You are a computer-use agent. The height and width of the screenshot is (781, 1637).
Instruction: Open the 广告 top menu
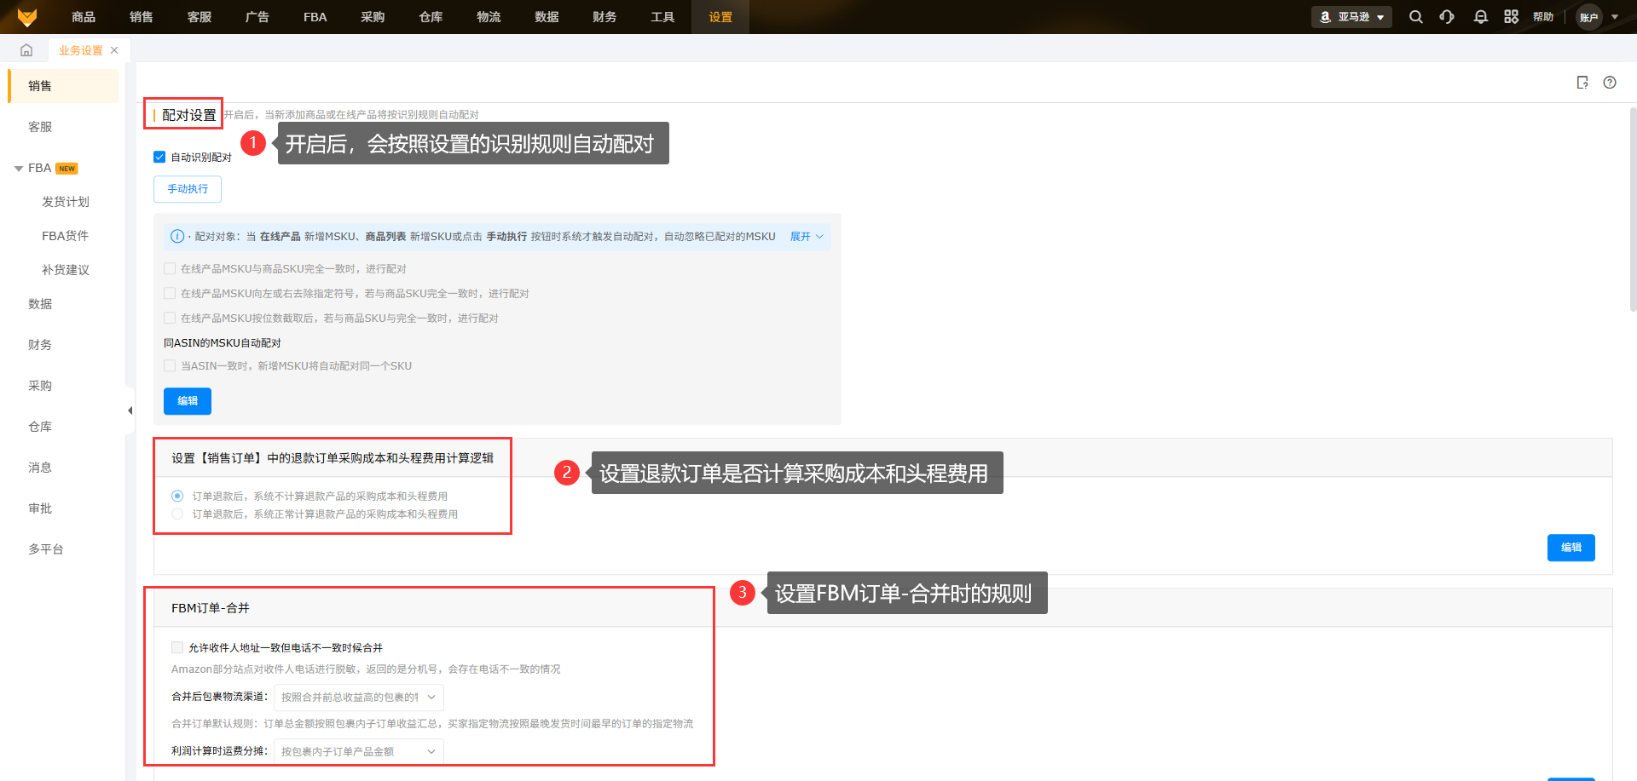point(257,17)
